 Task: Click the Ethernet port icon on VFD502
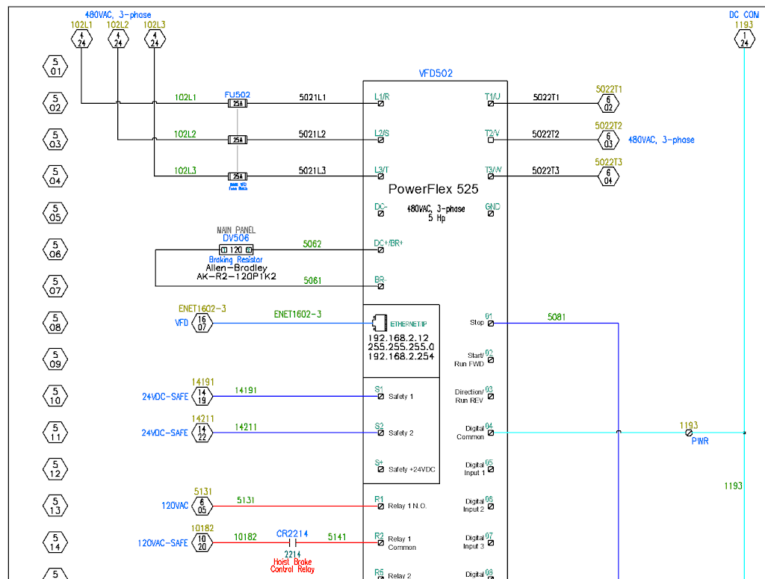coord(380,323)
